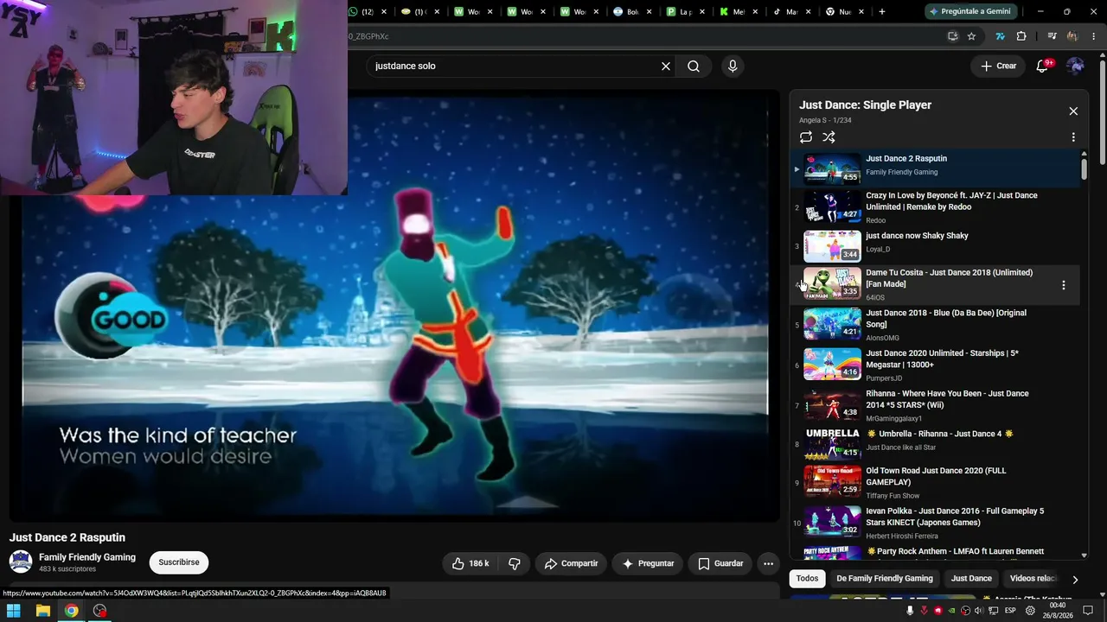Clear the YouTube search box text
The height and width of the screenshot is (622, 1107).
[666, 67]
